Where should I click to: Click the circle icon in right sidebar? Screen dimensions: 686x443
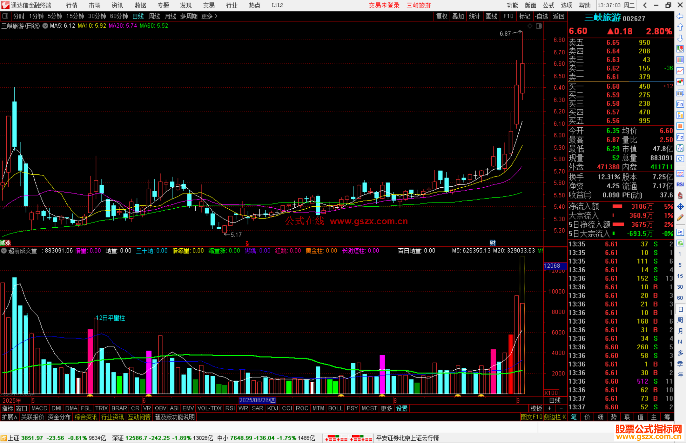pos(680,159)
